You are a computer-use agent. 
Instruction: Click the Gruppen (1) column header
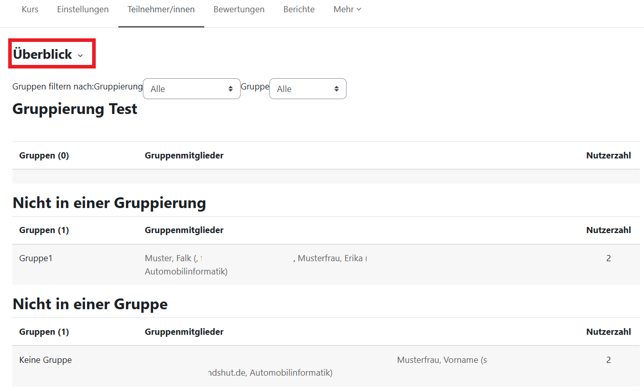pyautogui.click(x=44, y=230)
